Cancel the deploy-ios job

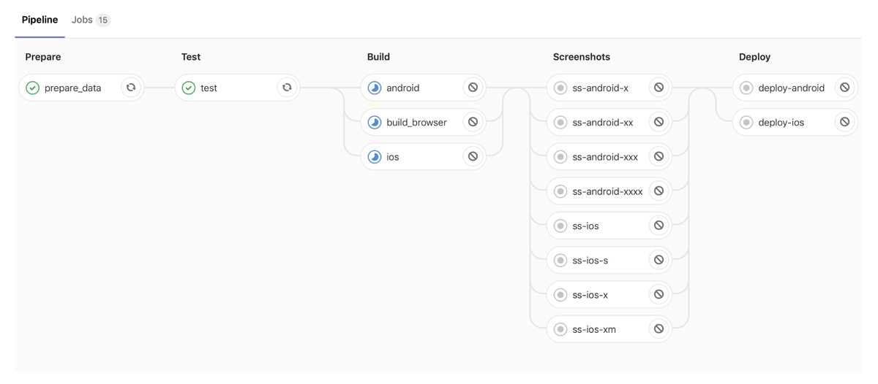pos(844,122)
